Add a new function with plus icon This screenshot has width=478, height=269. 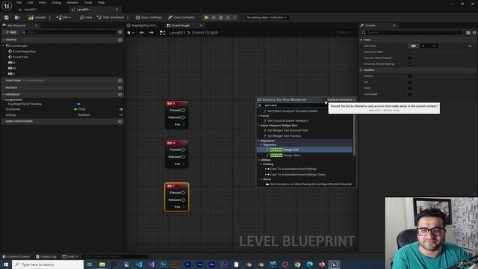click(x=119, y=81)
